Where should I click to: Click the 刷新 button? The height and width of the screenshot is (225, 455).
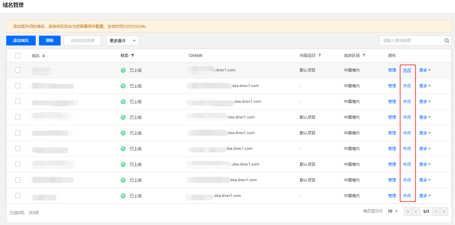(50, 41)
